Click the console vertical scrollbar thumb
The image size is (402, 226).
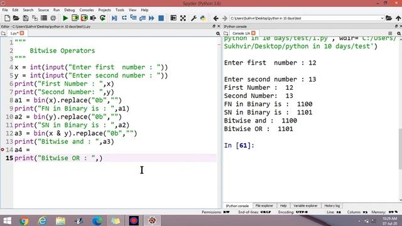click(400, 149)
